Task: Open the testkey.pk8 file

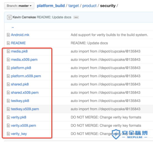Action: [x=20, y=101]
